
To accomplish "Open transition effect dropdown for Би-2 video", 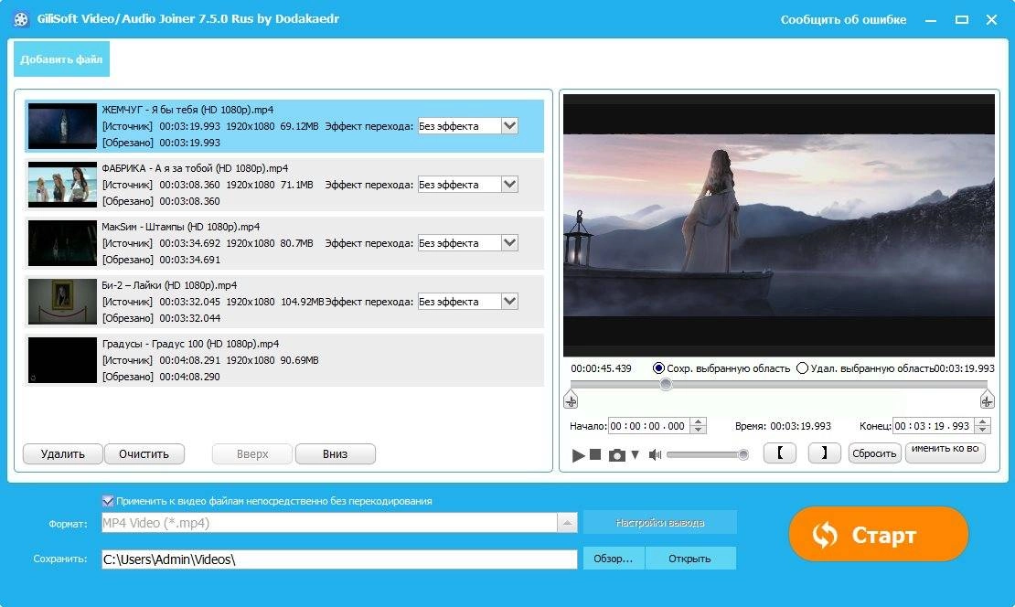I will pos(509,302).
